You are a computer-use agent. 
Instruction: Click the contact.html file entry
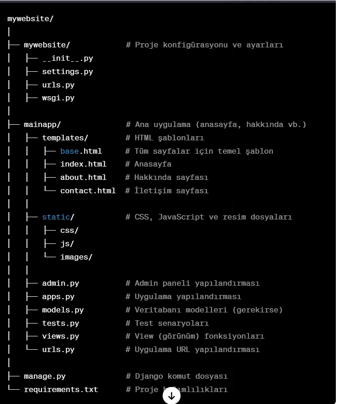pyautogui.click(x=88, y=191)
